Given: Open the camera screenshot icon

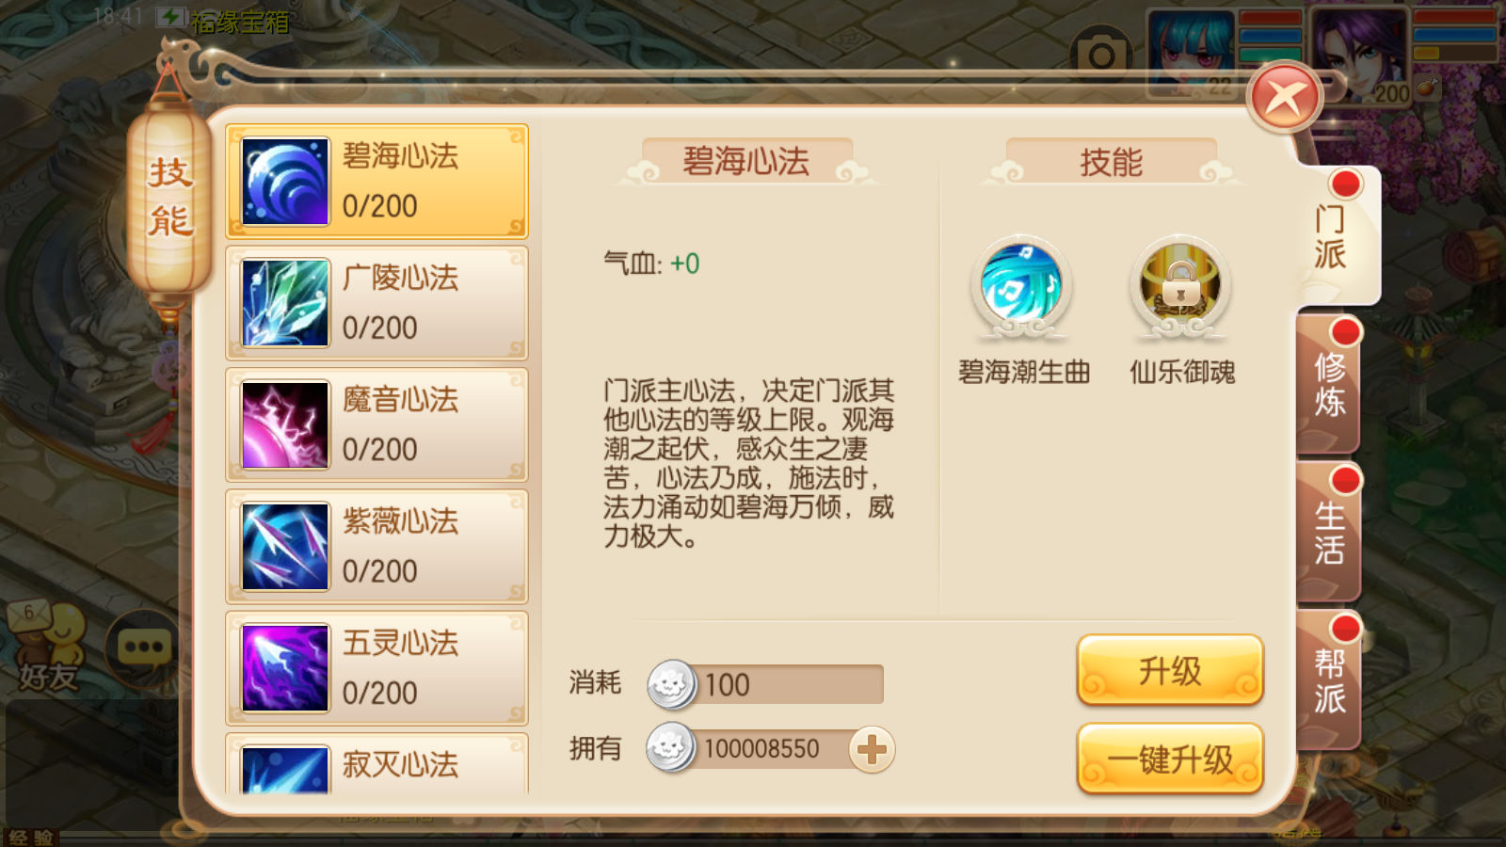Looking at the screenshot, I should pos(1101,56).
